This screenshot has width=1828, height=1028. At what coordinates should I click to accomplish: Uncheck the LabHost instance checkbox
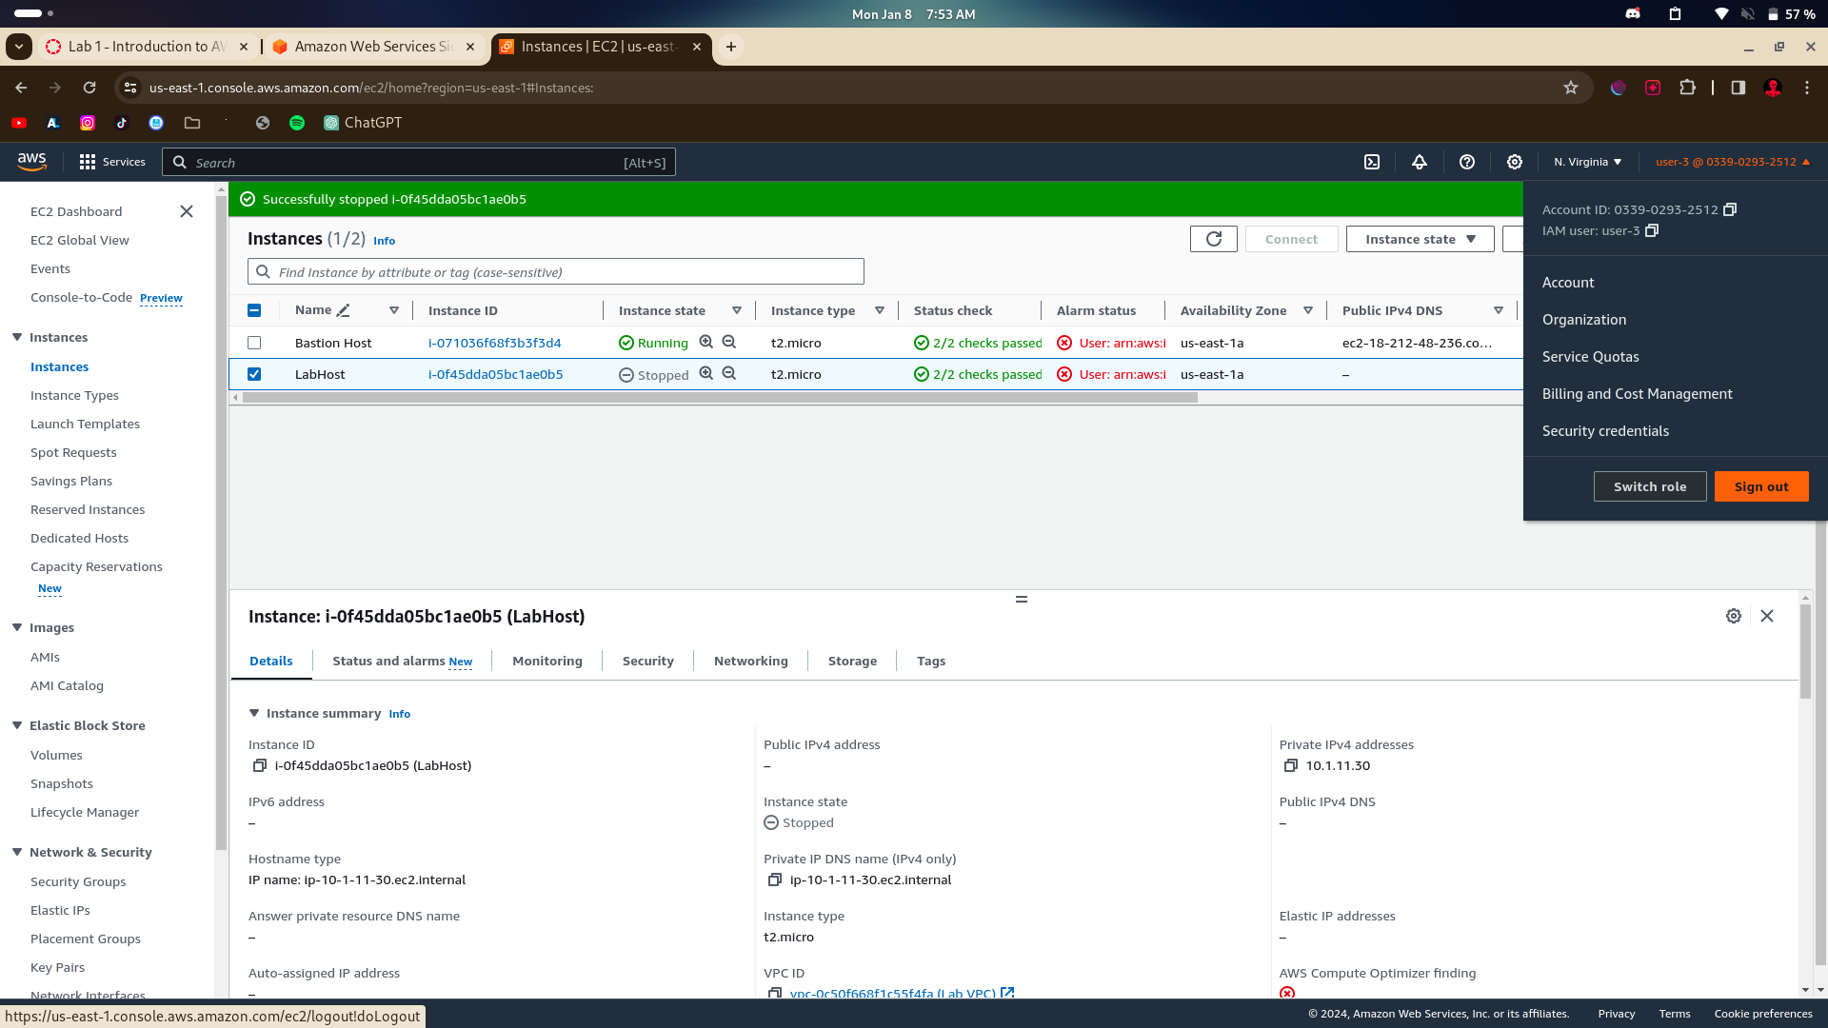click(x=254, y=374)
